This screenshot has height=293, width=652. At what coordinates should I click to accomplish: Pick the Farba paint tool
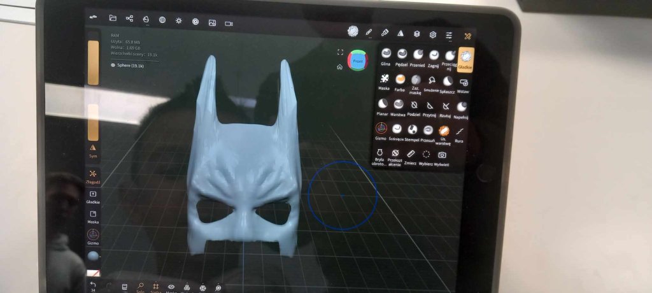tap(400, 81)
